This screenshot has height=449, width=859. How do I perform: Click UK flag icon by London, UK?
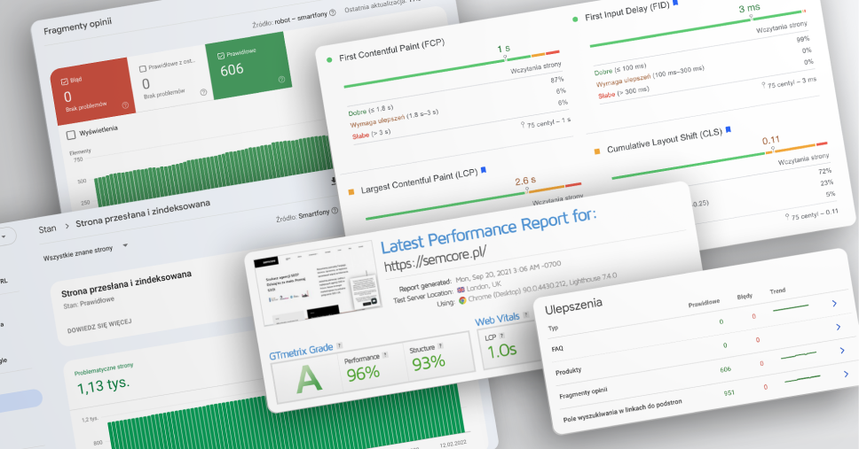[461, 290]
